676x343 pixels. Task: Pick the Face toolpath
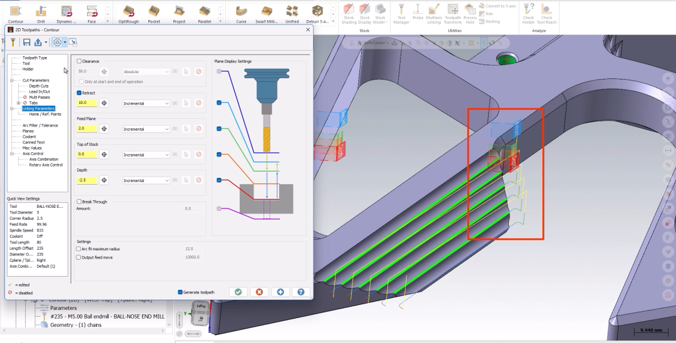click(x=92, y=13)
